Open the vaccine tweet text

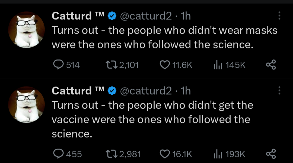152,119
